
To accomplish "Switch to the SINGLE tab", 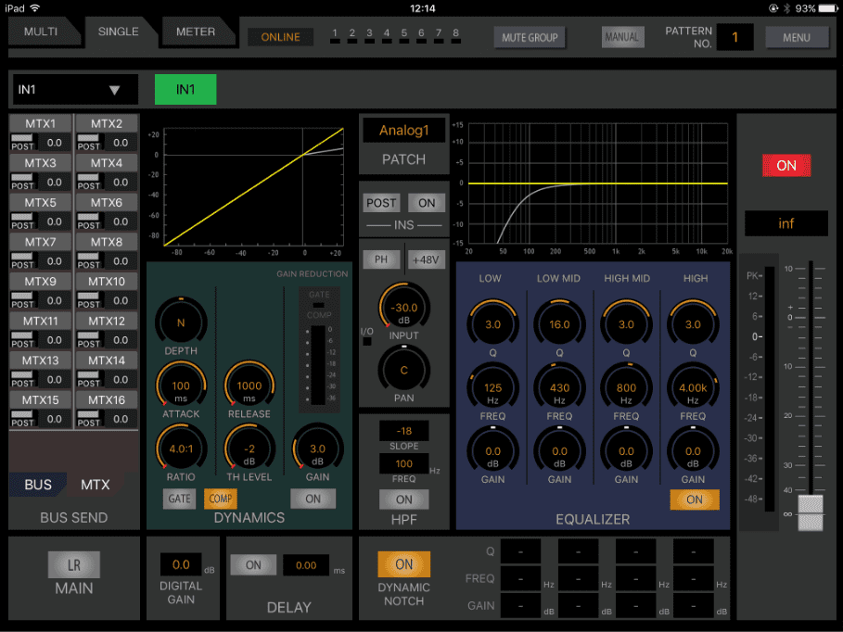I will coord(119,32).
